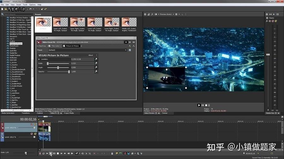Select Picture In Picture in plugin list

click(16, 44)
